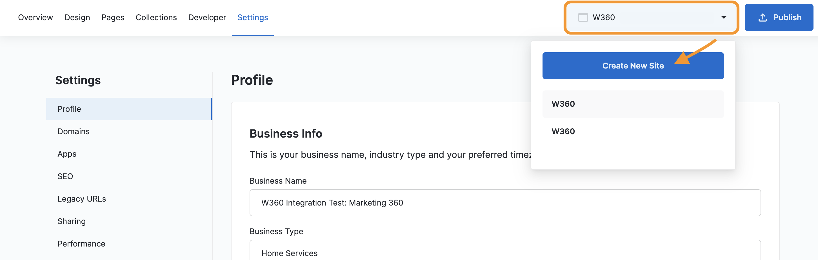Switch to the Developer tab

(207, 17)
